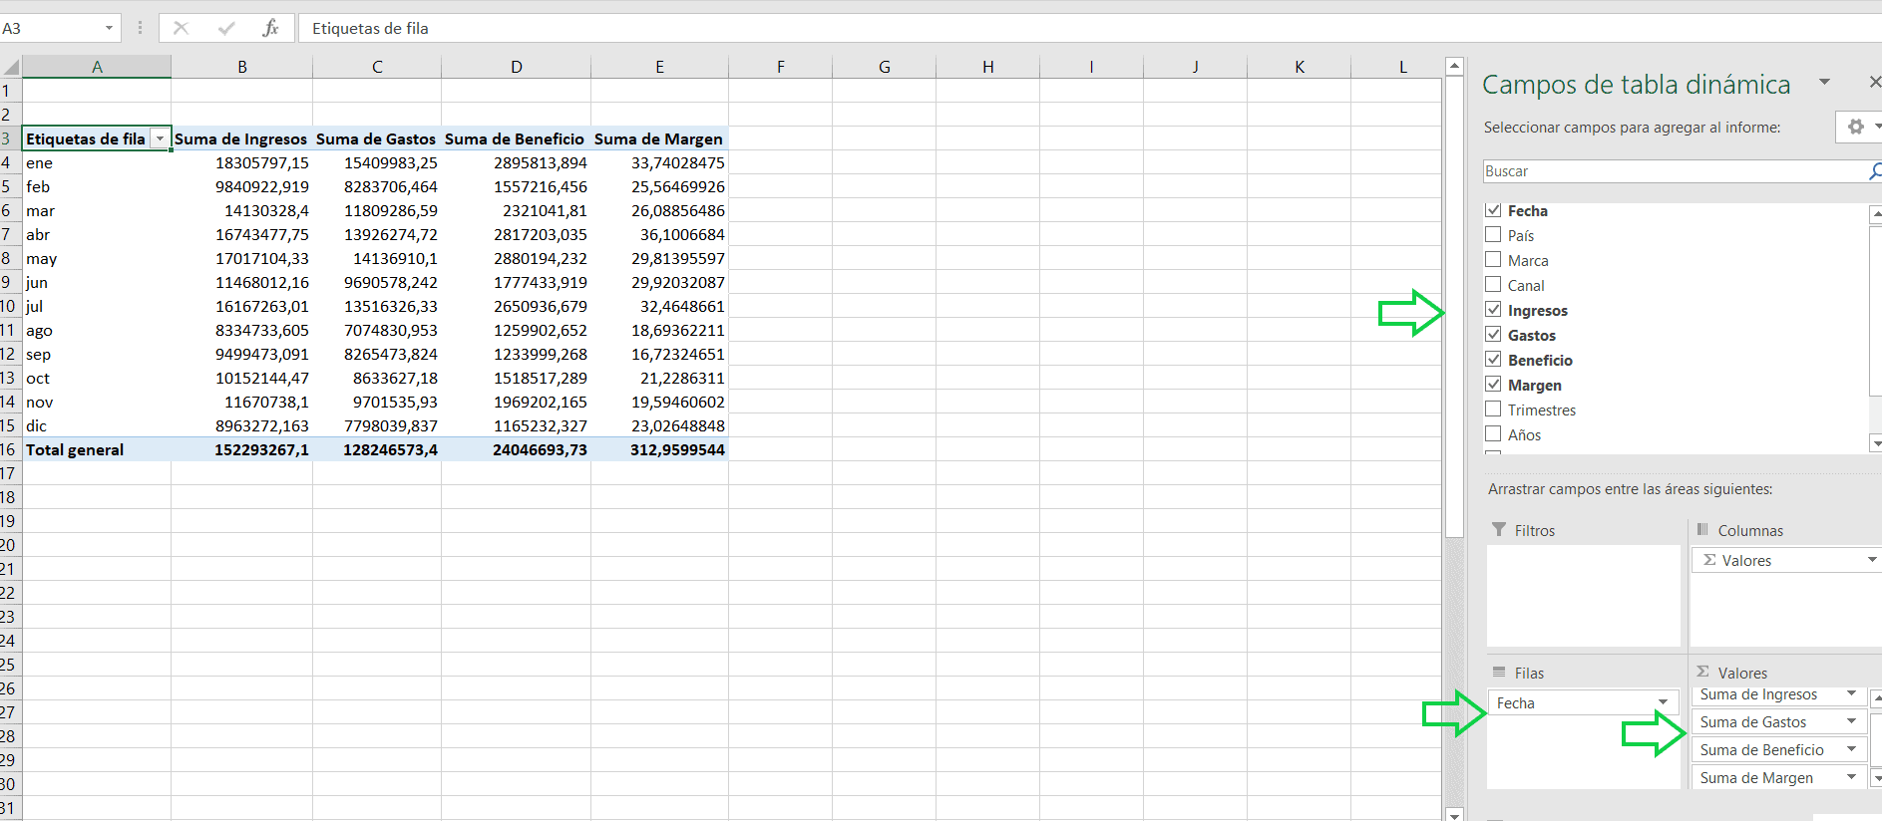This screenshot has width=1882, height=821.
Task: Select cell with value 18305797,15
Action: click(x=242, y=162)
